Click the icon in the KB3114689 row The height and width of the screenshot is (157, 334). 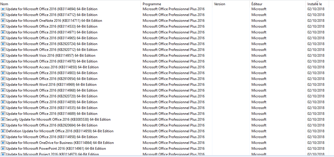[3, 113]
